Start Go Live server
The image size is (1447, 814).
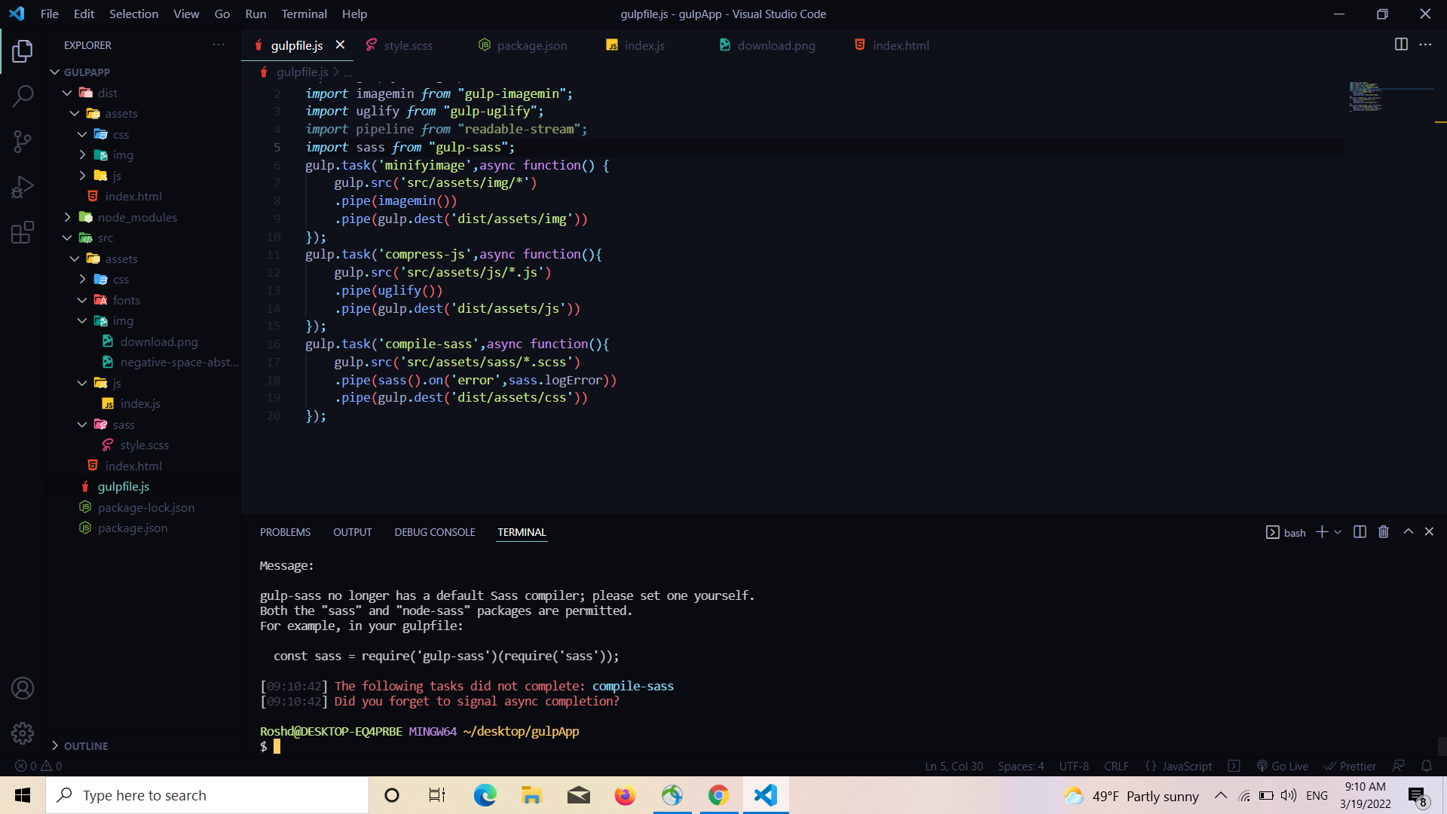(1282, 766)
